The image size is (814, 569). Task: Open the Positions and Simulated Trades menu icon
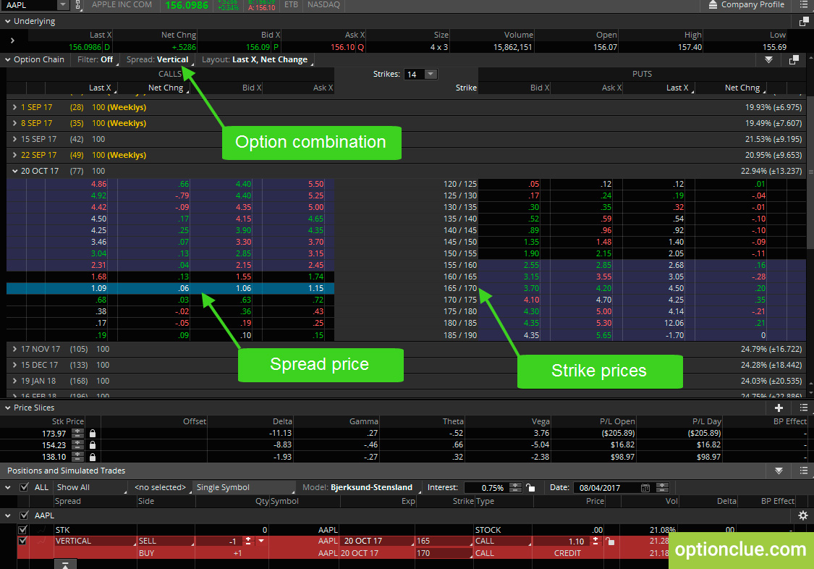coord(804,471)
